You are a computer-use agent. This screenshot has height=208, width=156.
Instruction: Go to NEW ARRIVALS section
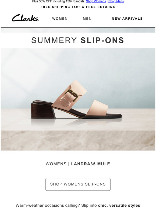click(127, 19)
